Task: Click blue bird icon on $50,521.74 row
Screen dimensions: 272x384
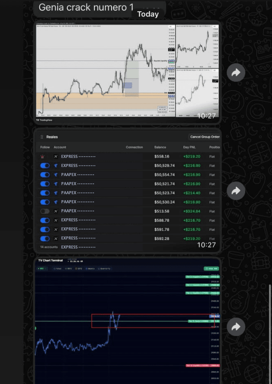Action: [56, 184]
